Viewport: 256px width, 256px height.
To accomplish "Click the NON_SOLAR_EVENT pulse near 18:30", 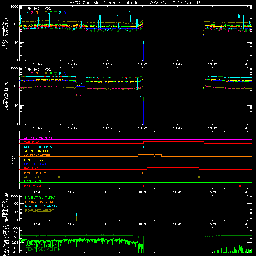I will click(143, 147).
